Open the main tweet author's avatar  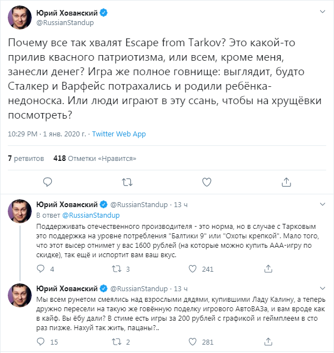tap(19, 18)
